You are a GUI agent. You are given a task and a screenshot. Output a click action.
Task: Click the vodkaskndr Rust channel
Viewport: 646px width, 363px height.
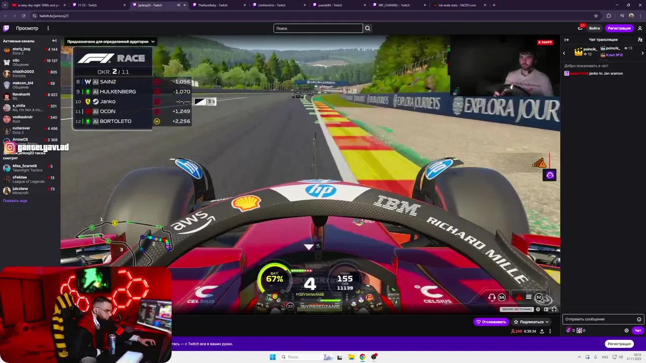pos(30,119)
